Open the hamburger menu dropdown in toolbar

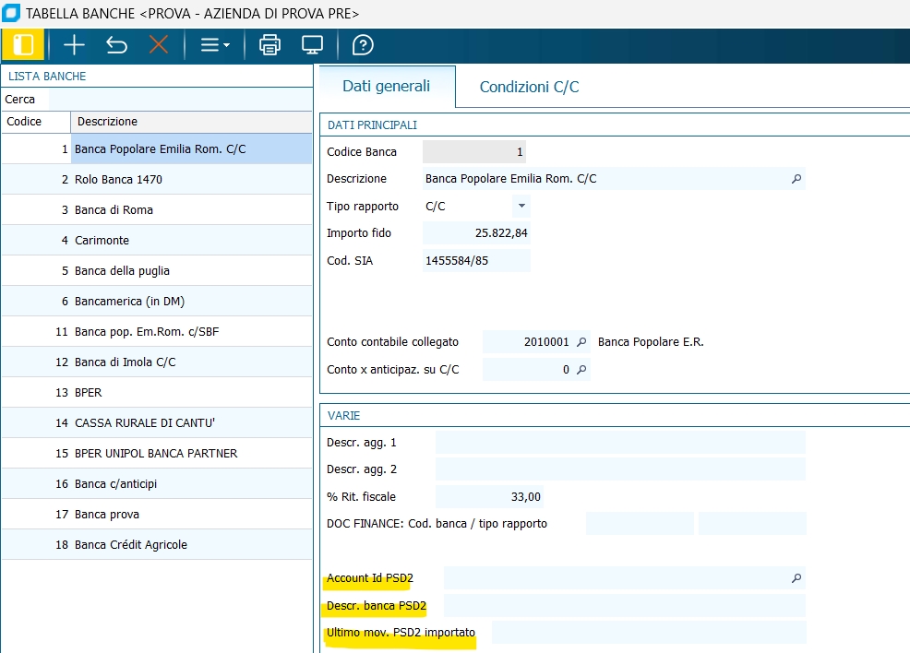pos(215,44)
